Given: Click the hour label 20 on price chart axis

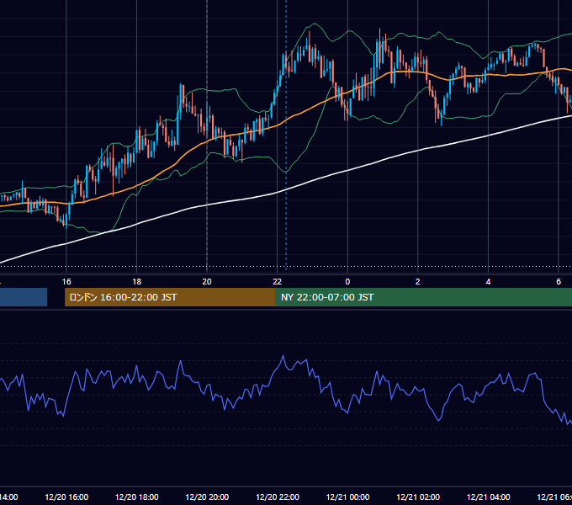Looking at the screenshot, I should tap(207, 282).
